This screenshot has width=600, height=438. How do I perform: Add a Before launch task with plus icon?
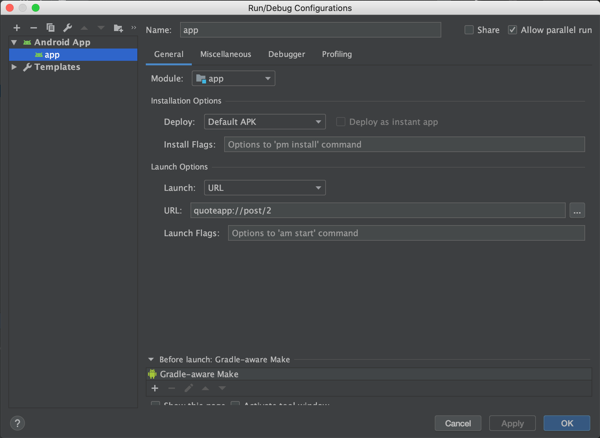pos(155,388)
